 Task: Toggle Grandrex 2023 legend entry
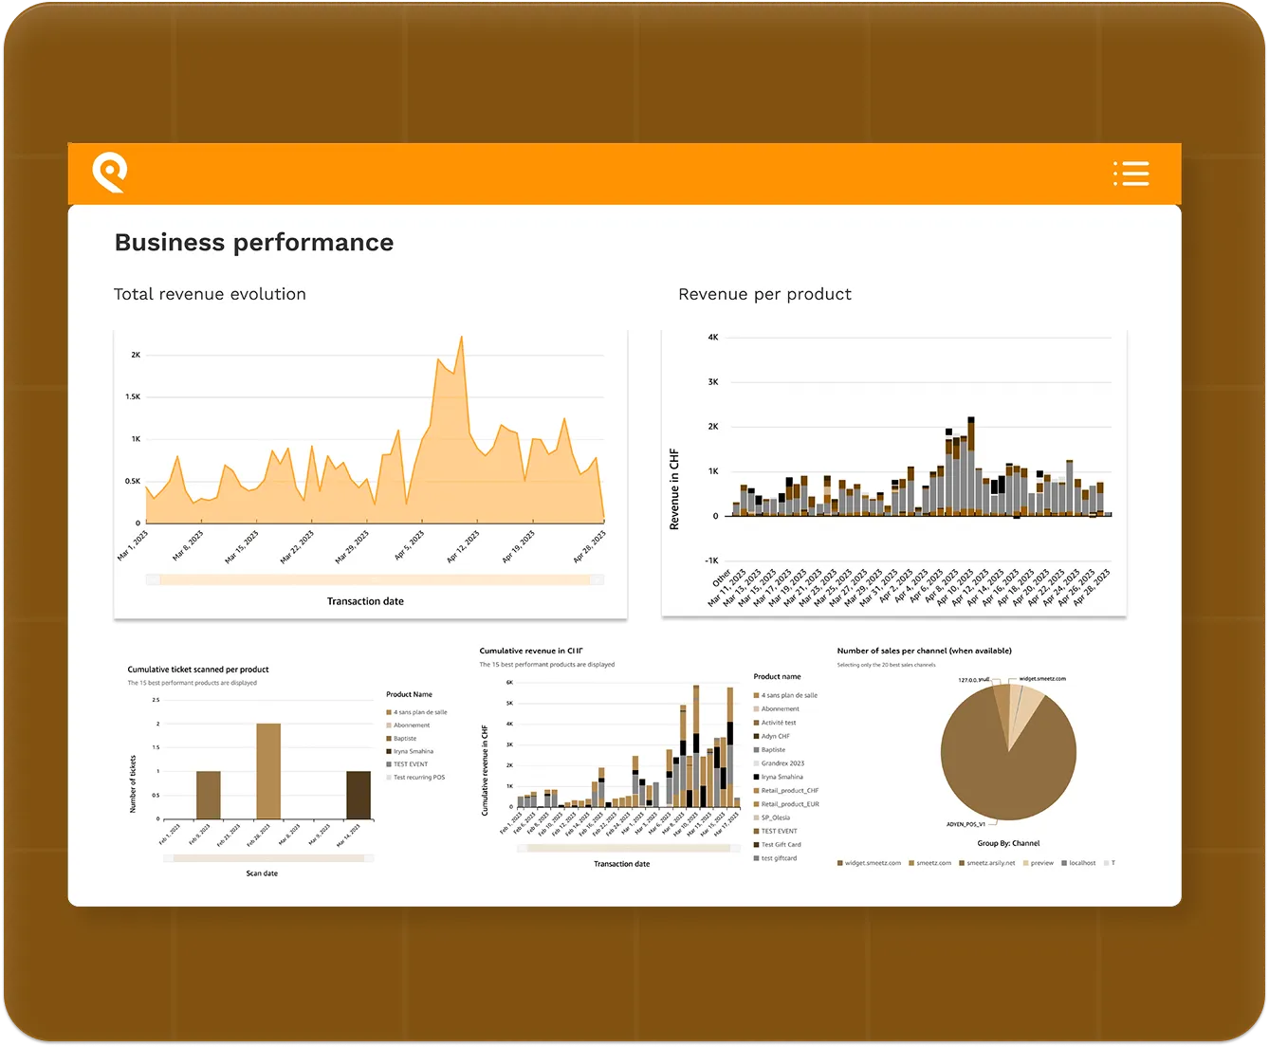coord(779,763)
